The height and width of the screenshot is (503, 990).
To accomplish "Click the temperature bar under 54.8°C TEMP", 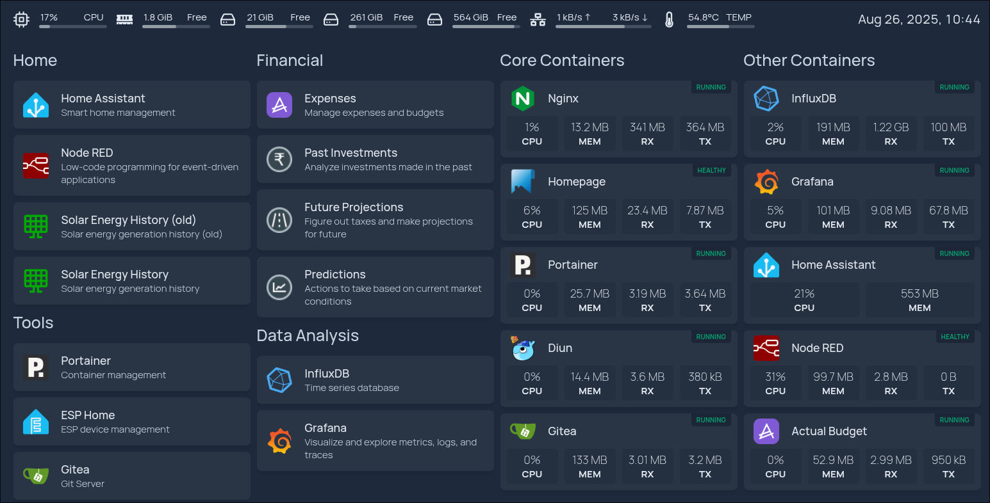I will coord(721,27).
